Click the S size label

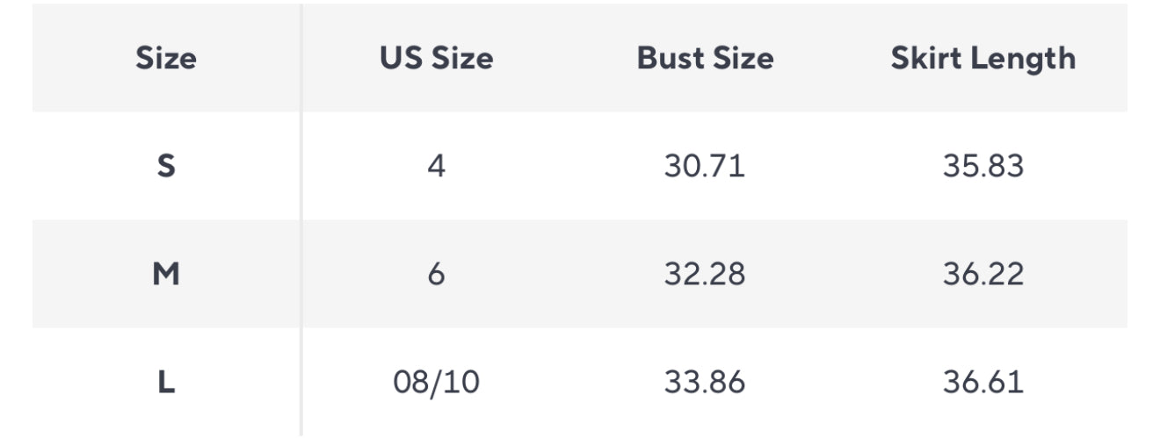click(165, 166)
